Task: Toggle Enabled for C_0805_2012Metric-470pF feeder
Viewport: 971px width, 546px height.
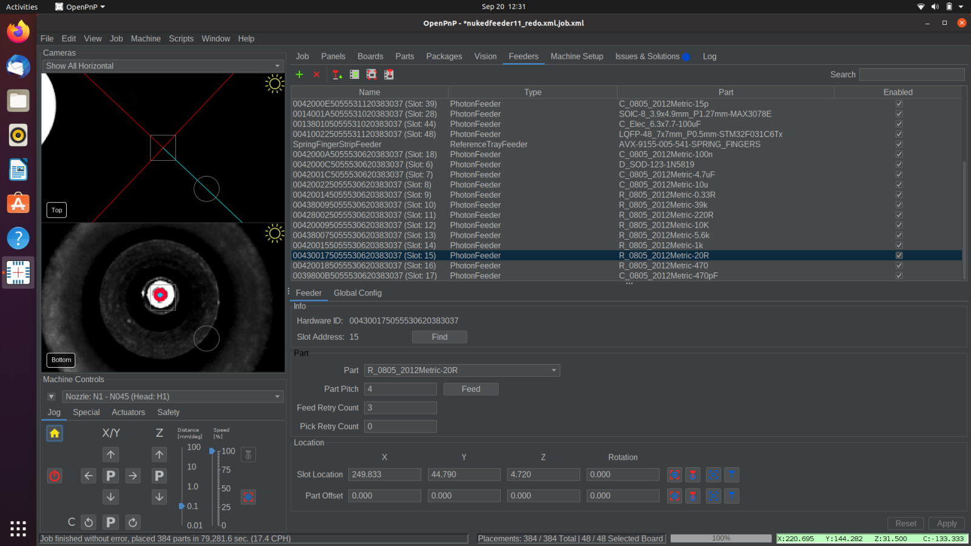Action: [899, 275]
